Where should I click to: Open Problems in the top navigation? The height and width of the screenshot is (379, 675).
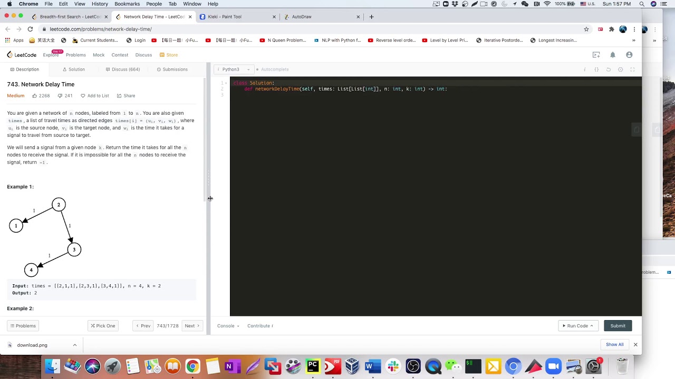76,55
